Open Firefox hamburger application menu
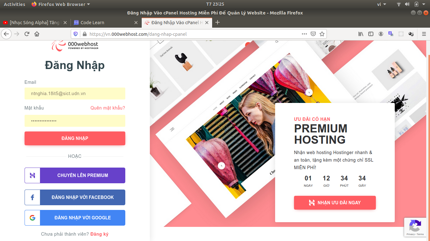This screenshot has width=430, height=241. click(424, 34)
